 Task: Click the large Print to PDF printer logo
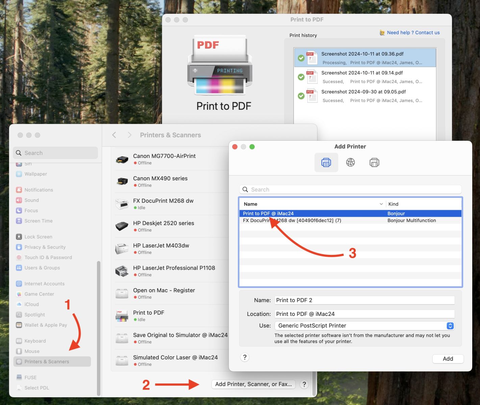point(220,65)
